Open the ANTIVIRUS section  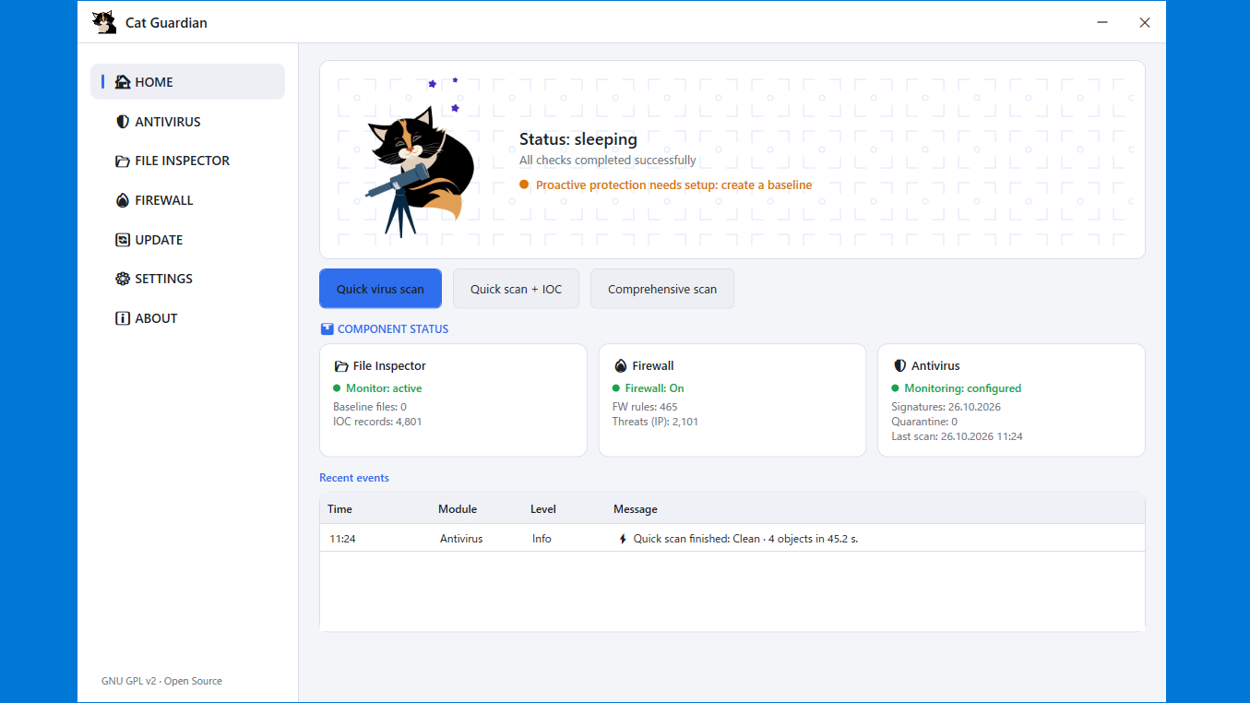pos(188,122)
